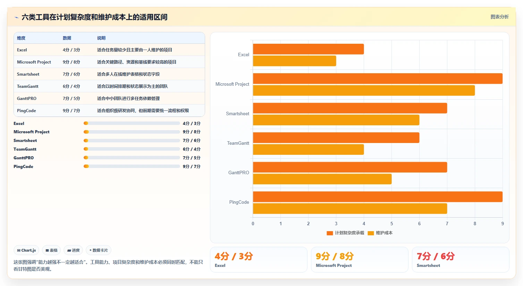523x286 pixels.
Task: Click description 适合多人在线维护表格和状态字段
Action: 128,74
